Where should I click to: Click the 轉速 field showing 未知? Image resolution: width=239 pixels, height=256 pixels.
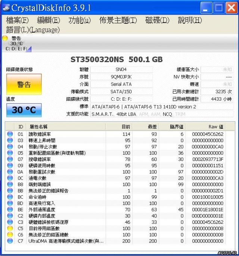(x=217, y=84)
